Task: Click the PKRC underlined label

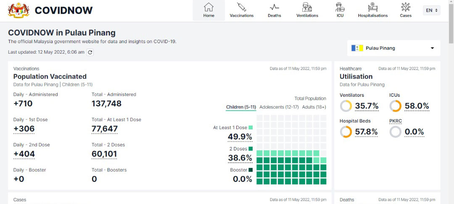Action: pyautogui.click(x=396, y=121)
